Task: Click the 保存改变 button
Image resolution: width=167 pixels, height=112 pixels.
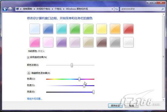Action: [x=115, y=106]
